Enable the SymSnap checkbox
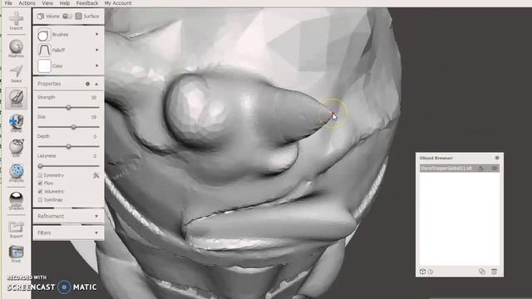Viewport: 532px width, 299px height. coord(40,200)
